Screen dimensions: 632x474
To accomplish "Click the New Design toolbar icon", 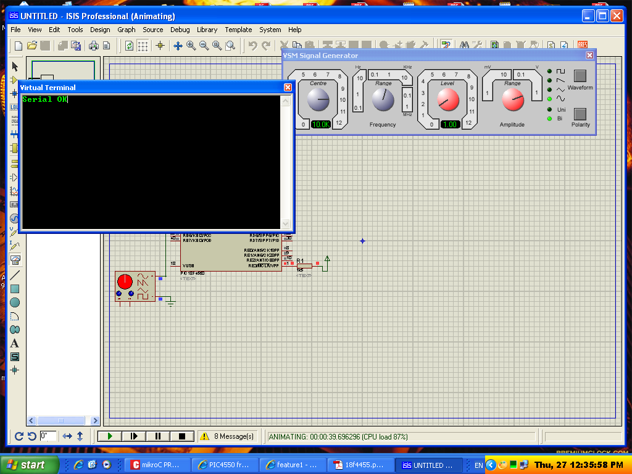I will click(x=18, y=46).
